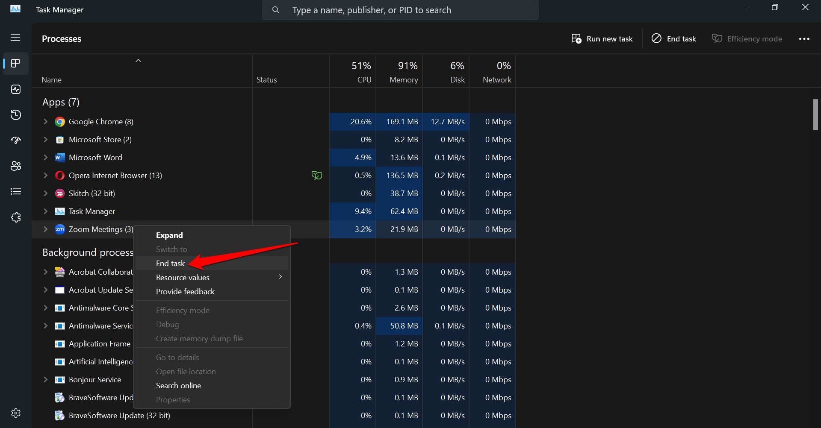Open the hamburger navigation menu
This screenshot has width=821, height=428.
click(x=15, y=38)
